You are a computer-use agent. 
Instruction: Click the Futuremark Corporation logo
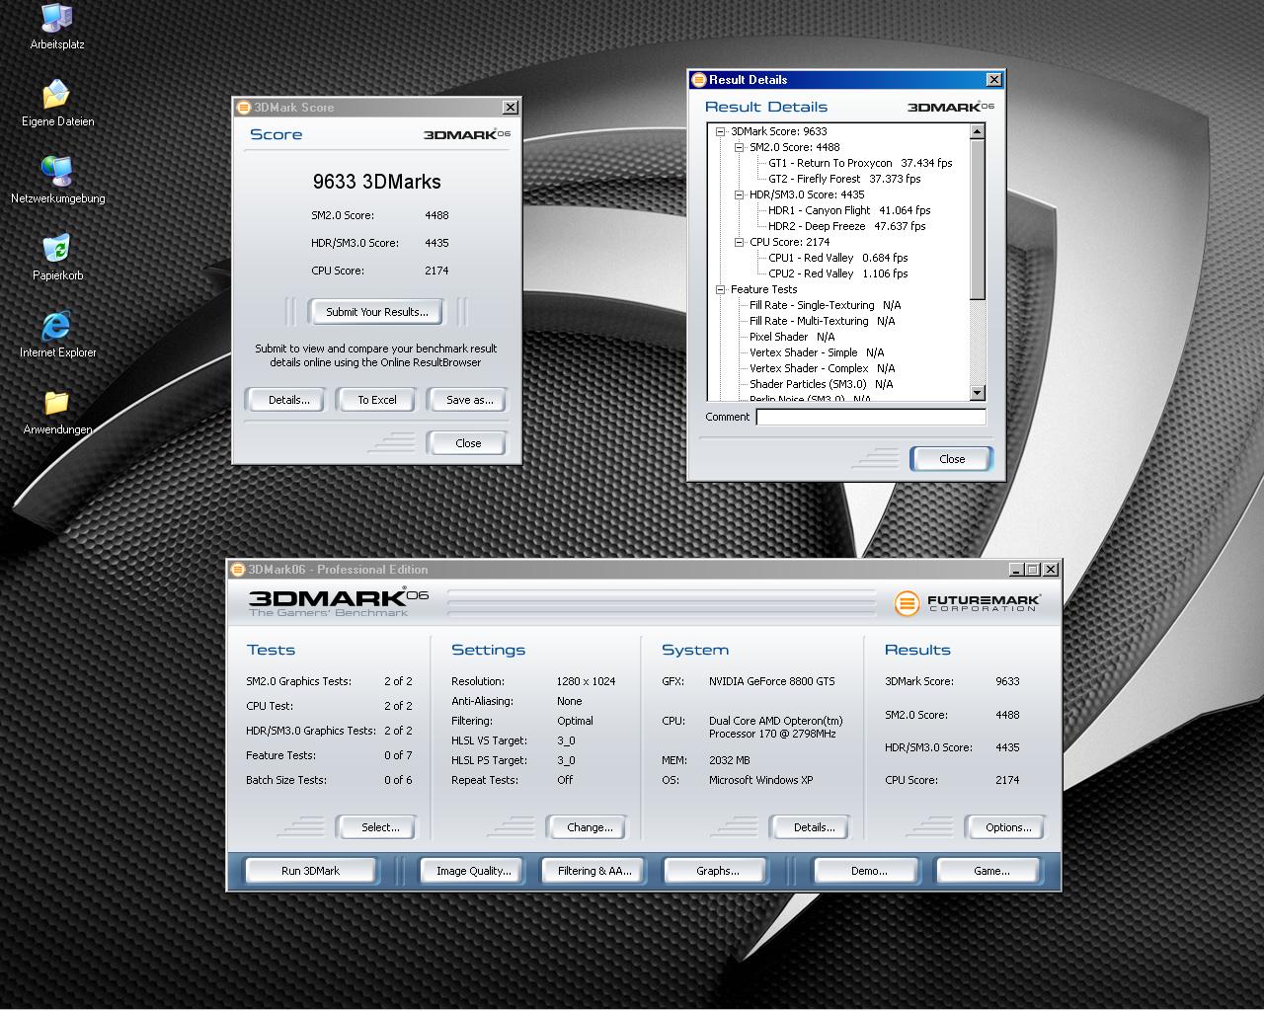[x=967, y=602]
